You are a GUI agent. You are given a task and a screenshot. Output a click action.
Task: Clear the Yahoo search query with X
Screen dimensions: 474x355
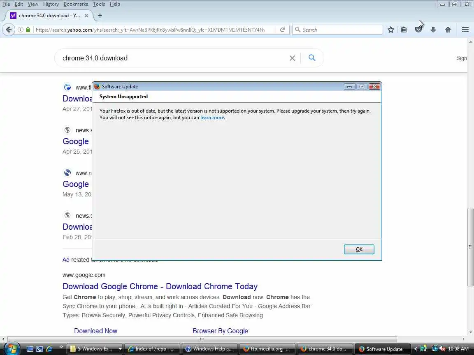point(292,58)
